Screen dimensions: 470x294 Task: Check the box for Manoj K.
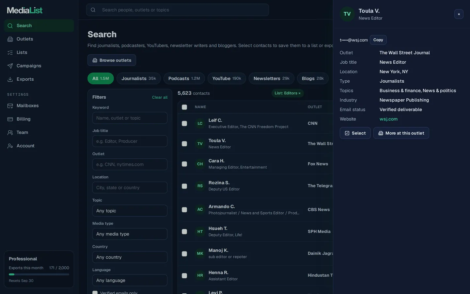pyautogui.click(x=184, y=254)
